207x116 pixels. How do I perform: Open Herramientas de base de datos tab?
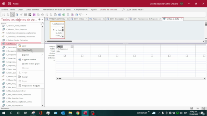click(57, 10)
